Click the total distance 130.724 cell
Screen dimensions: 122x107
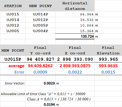(x=75, y=36)
